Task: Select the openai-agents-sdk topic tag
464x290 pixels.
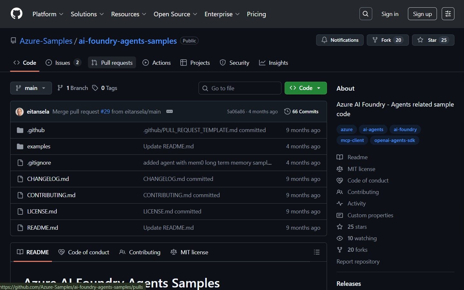Action: [395, 140]
